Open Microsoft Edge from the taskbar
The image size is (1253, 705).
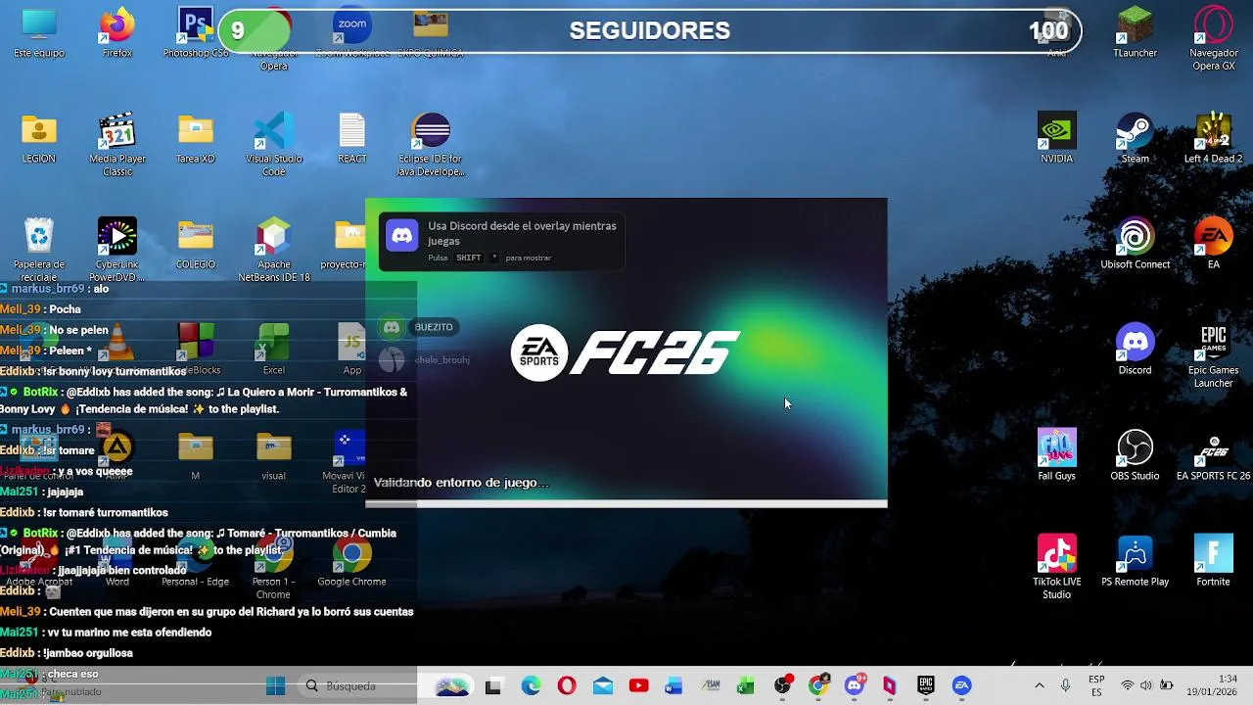(531, 686)
